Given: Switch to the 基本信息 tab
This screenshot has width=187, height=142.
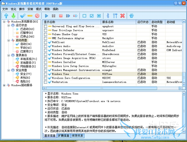Looking at the screenshot, I should click(x=50, y=136).
